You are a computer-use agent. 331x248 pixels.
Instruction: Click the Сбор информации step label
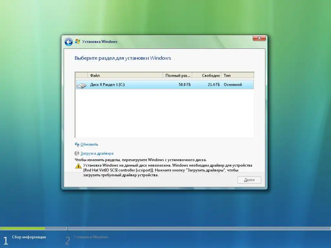[x=29, y=237]
